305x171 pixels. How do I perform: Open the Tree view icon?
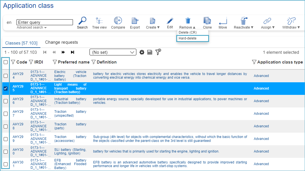point(99,21)
